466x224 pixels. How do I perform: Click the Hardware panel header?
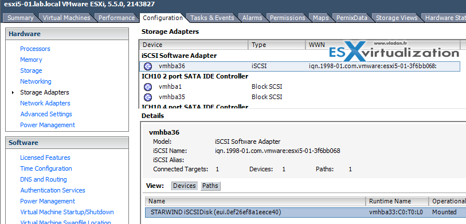point(67,34)
